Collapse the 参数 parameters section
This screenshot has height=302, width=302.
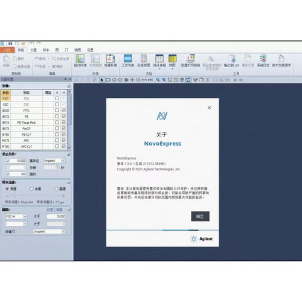(69, 86)
